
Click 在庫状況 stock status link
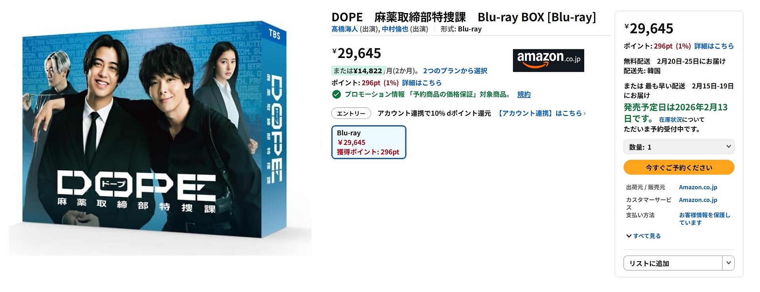[671, 120]
